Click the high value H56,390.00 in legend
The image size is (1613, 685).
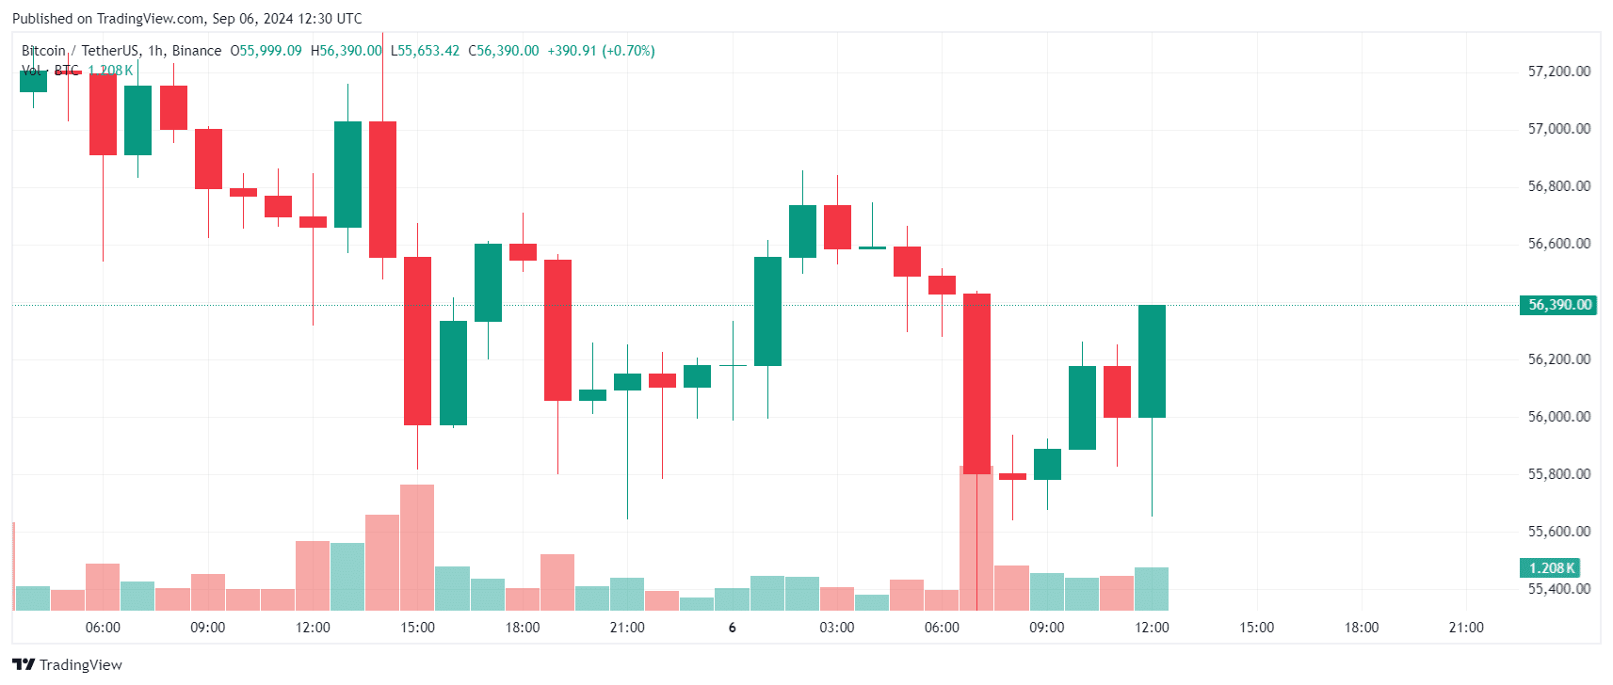coord(347,51)
